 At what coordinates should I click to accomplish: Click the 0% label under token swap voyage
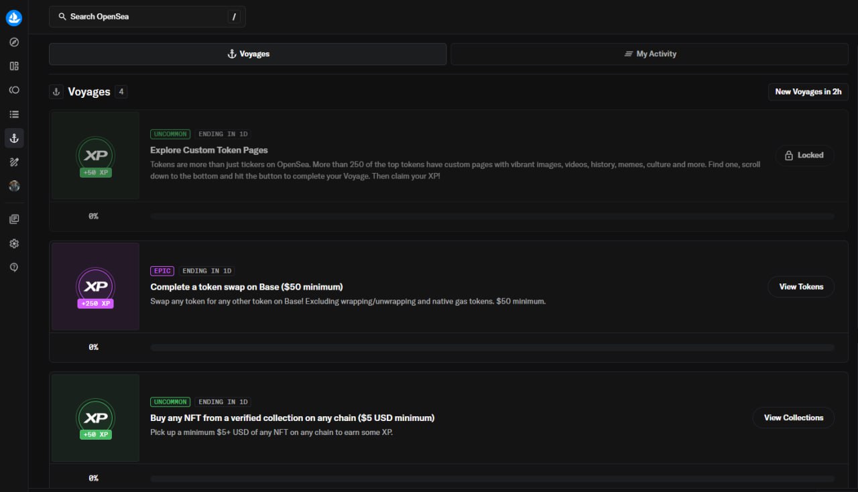94,347
